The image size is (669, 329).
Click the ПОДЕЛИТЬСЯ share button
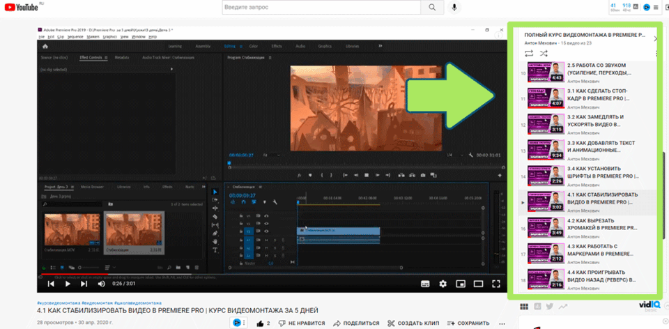coord(356,323)
